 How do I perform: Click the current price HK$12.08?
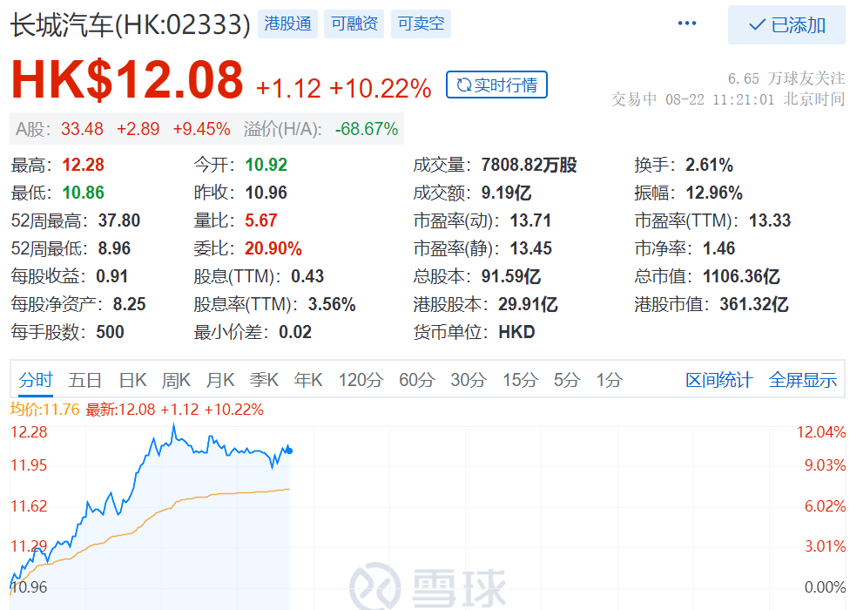point(127,79)
